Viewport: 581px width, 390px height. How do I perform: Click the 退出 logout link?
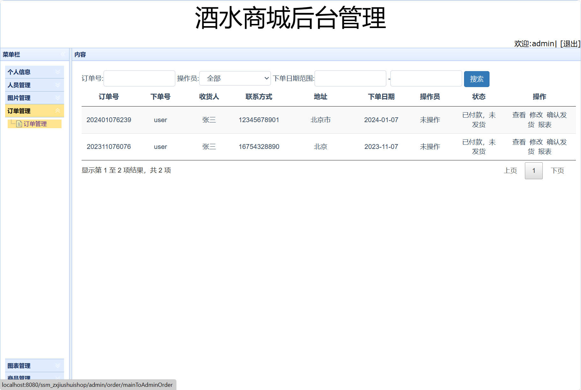coord(570,43)
